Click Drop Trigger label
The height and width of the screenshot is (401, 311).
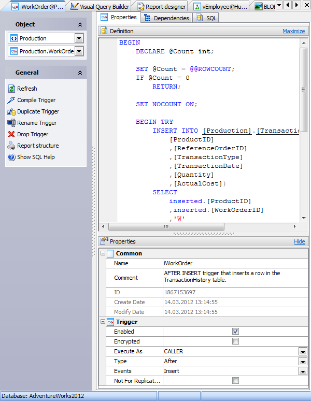click(33, 134)
